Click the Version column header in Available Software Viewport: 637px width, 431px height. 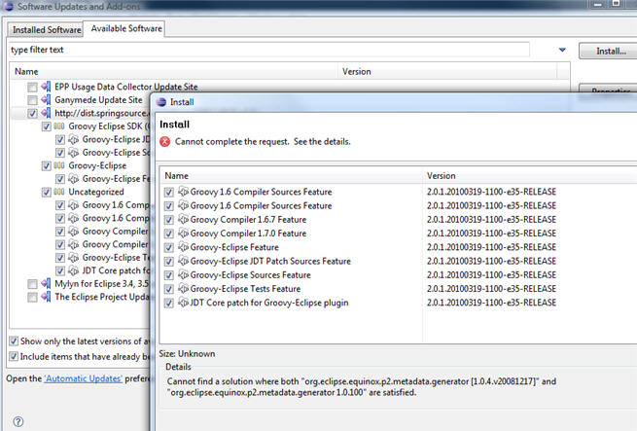447,72
